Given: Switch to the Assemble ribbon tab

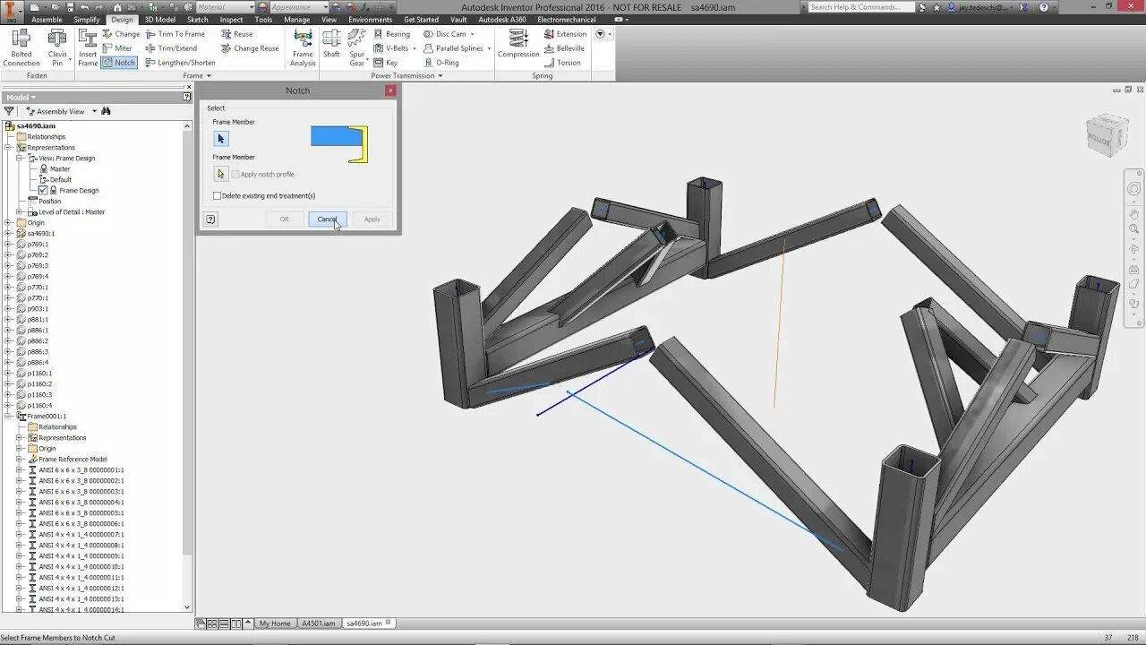Looking at the screenshot, I should pyautogui.click(x=47, y=20).
